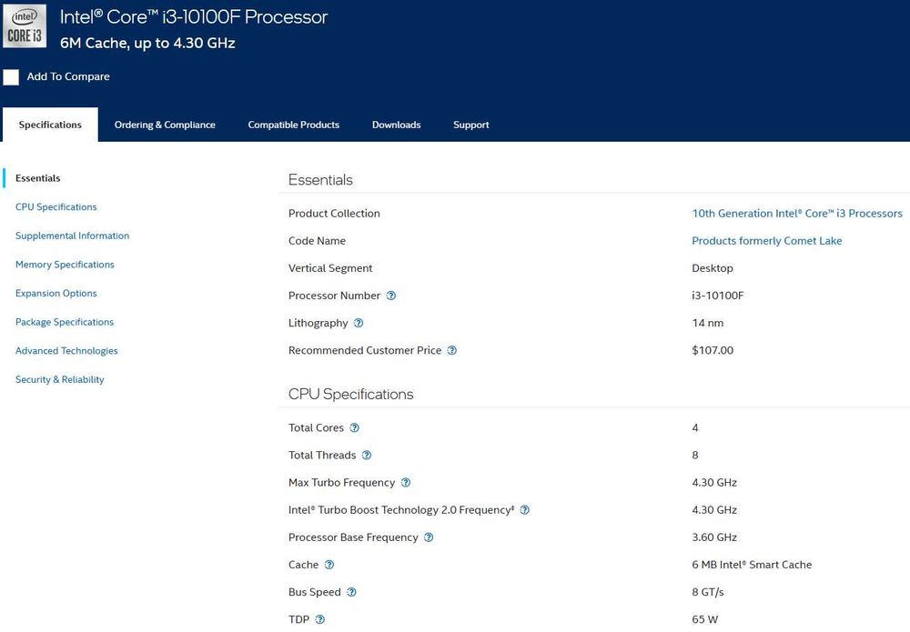
Task: Open help icon for Recommended Customer Price
Action: [x=452, y=350]
